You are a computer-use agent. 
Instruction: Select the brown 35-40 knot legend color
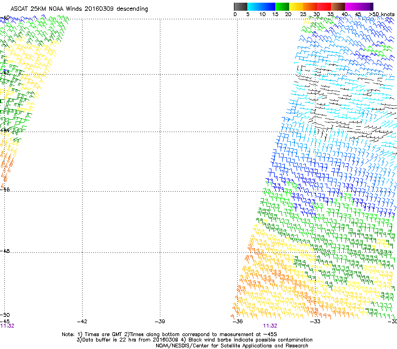[x=338, y=6]
